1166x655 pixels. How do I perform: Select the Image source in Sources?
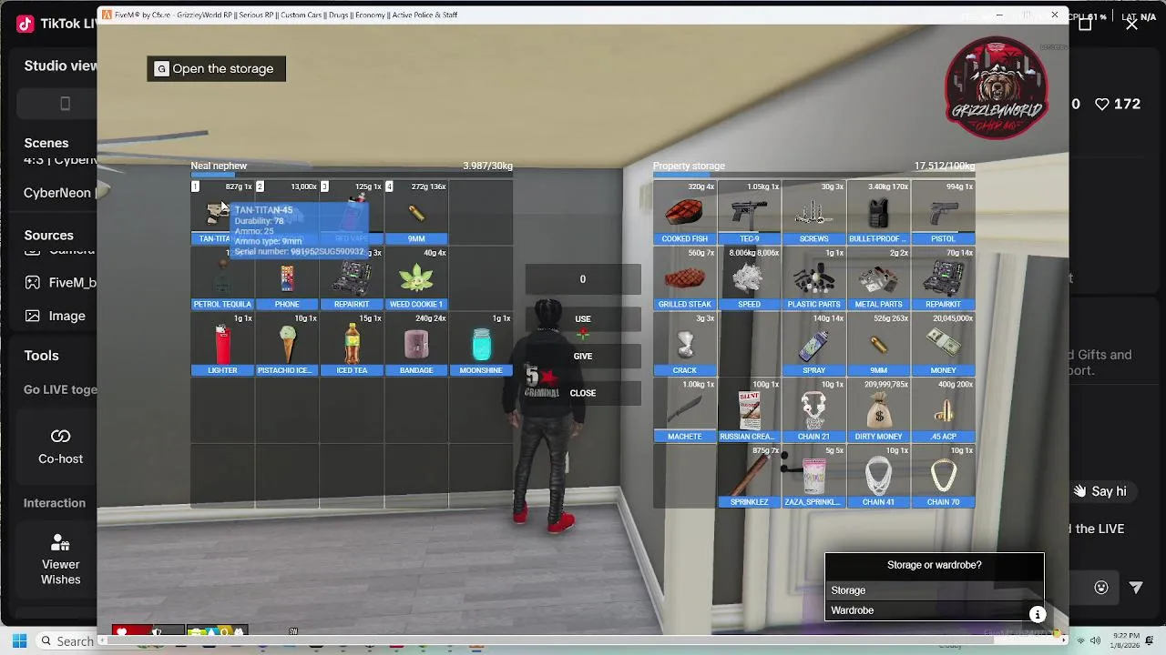pyautogui.click(x=55, y=316)
